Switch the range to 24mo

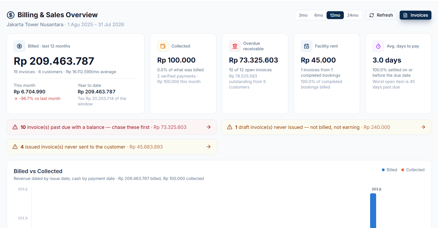click(353, 15)
